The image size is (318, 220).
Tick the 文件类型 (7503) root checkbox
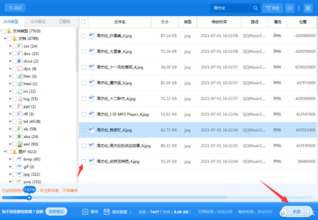[4, 31]
